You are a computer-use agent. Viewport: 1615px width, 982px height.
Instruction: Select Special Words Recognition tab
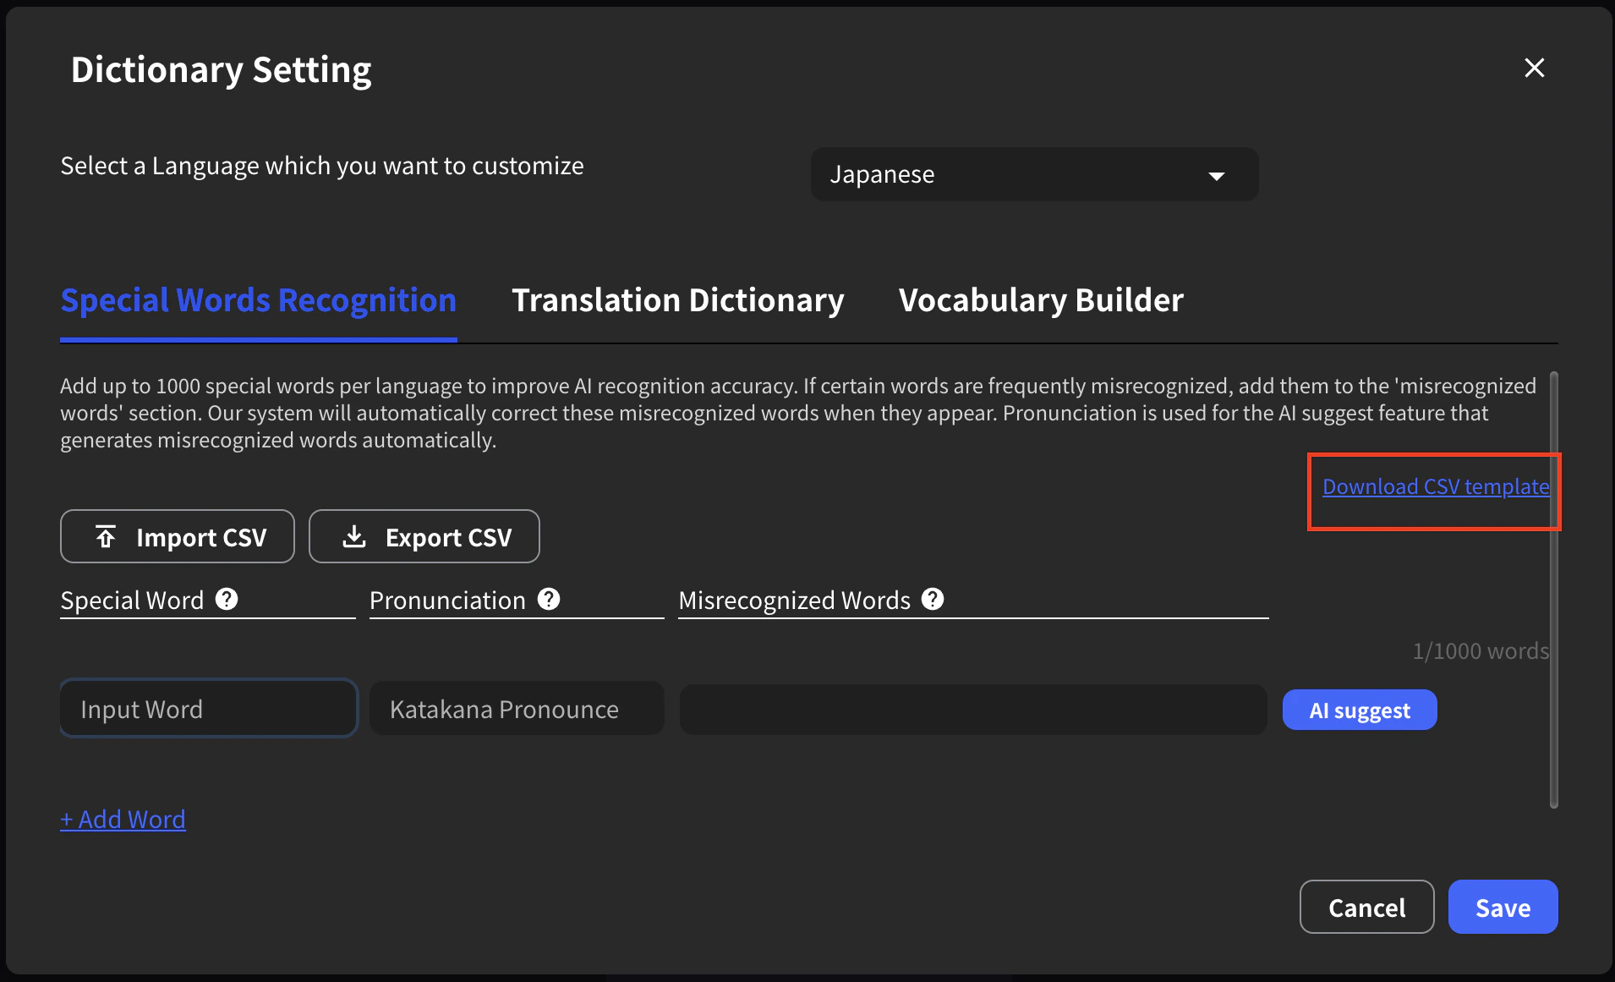pos(258,301)
